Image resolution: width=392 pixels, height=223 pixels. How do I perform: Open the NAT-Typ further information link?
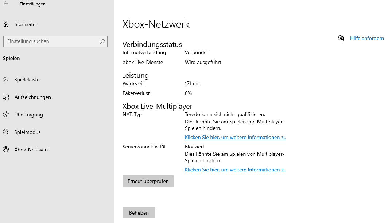click(235, 137)
